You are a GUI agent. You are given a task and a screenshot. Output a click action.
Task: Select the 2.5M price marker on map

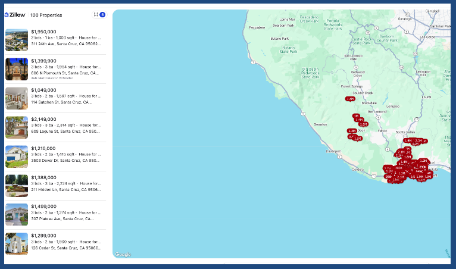click(x=363, y=124)
